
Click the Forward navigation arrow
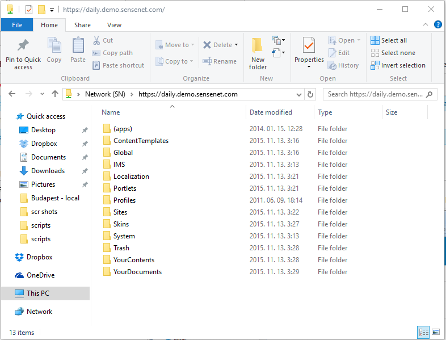pyautogui.click(x=29, y=94)
